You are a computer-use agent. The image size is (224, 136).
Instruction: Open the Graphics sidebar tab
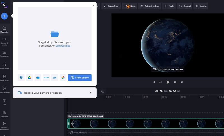(4, 114)
